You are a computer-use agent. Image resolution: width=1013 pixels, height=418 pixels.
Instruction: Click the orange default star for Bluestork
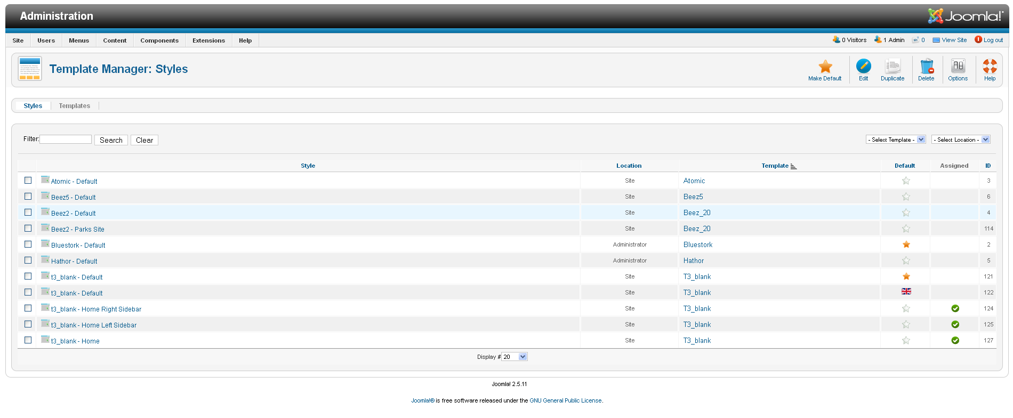tap(906, 245)
